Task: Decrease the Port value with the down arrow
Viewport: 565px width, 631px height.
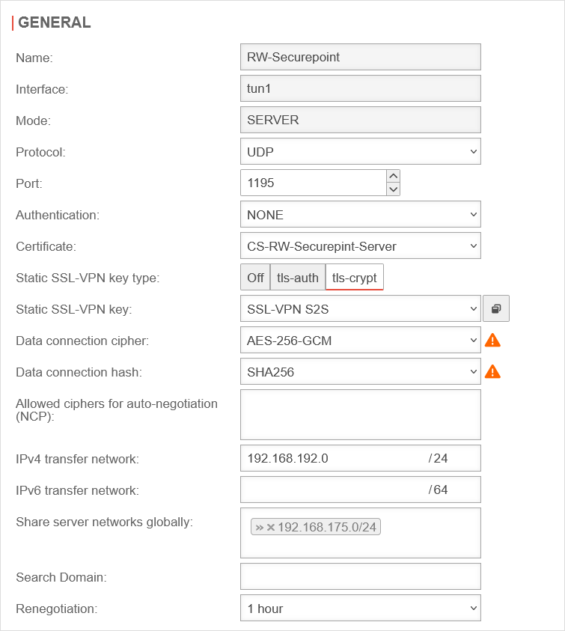Action: click(x=394, y=189)
